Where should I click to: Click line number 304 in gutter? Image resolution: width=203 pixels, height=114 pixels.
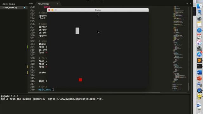pos(32,47)
